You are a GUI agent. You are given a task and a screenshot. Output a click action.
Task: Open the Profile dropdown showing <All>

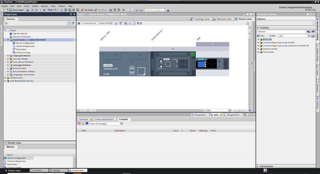click(309, 36)
